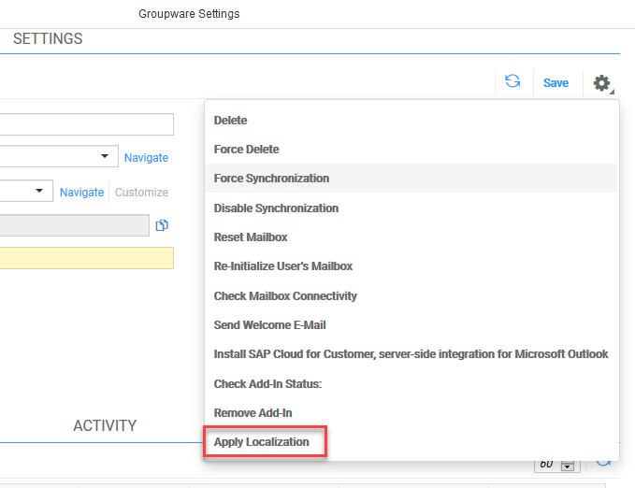This screenshot has width=635, height=488.
Task: Click the refresh sync icon next to Save
Action: [512, 81]
